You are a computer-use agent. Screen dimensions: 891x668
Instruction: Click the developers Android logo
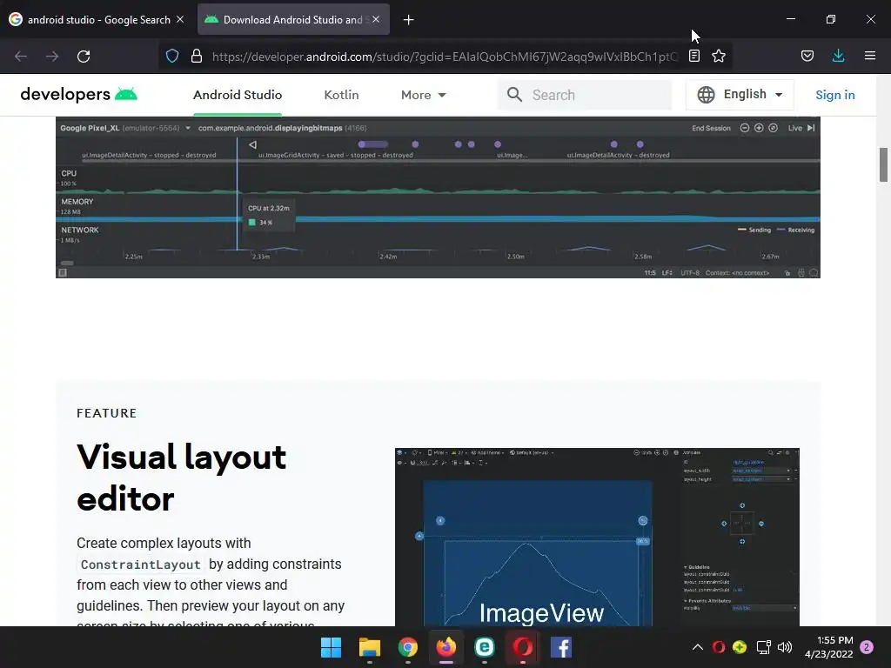click(x=78, y=94)
